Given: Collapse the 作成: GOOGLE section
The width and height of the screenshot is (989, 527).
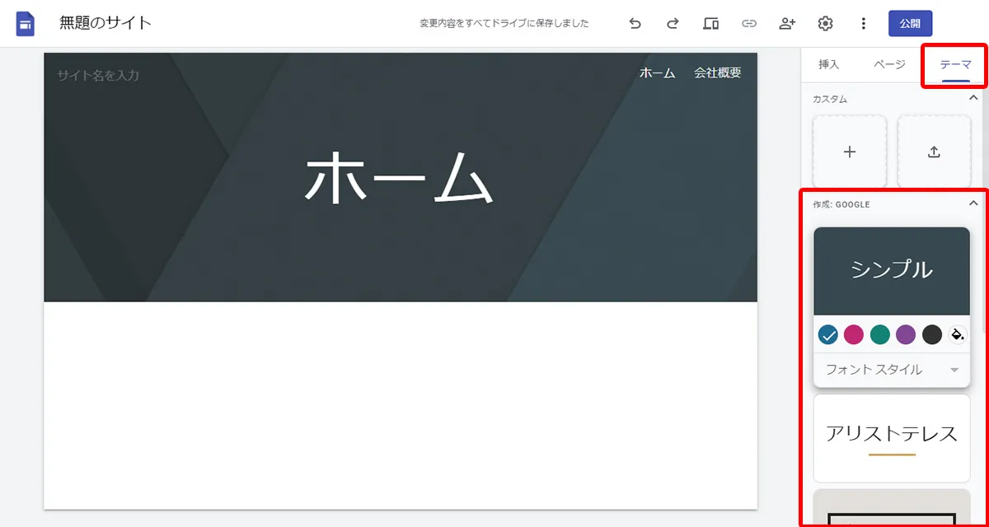Looking at the screenshot, I should click(971, 204).
